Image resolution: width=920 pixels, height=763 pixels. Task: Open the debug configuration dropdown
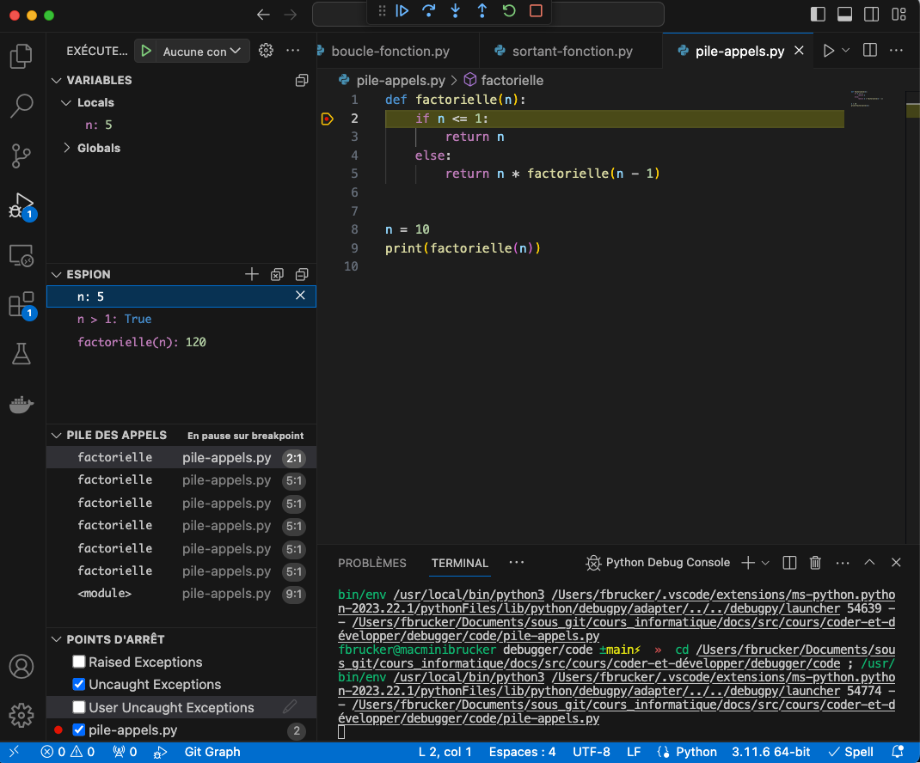[x=202, y=52]
